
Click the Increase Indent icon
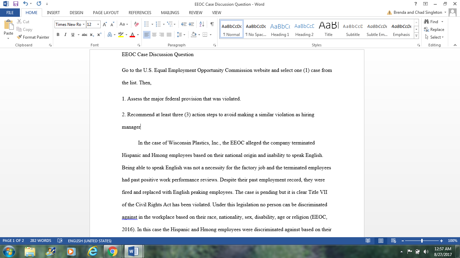point(192,24)
